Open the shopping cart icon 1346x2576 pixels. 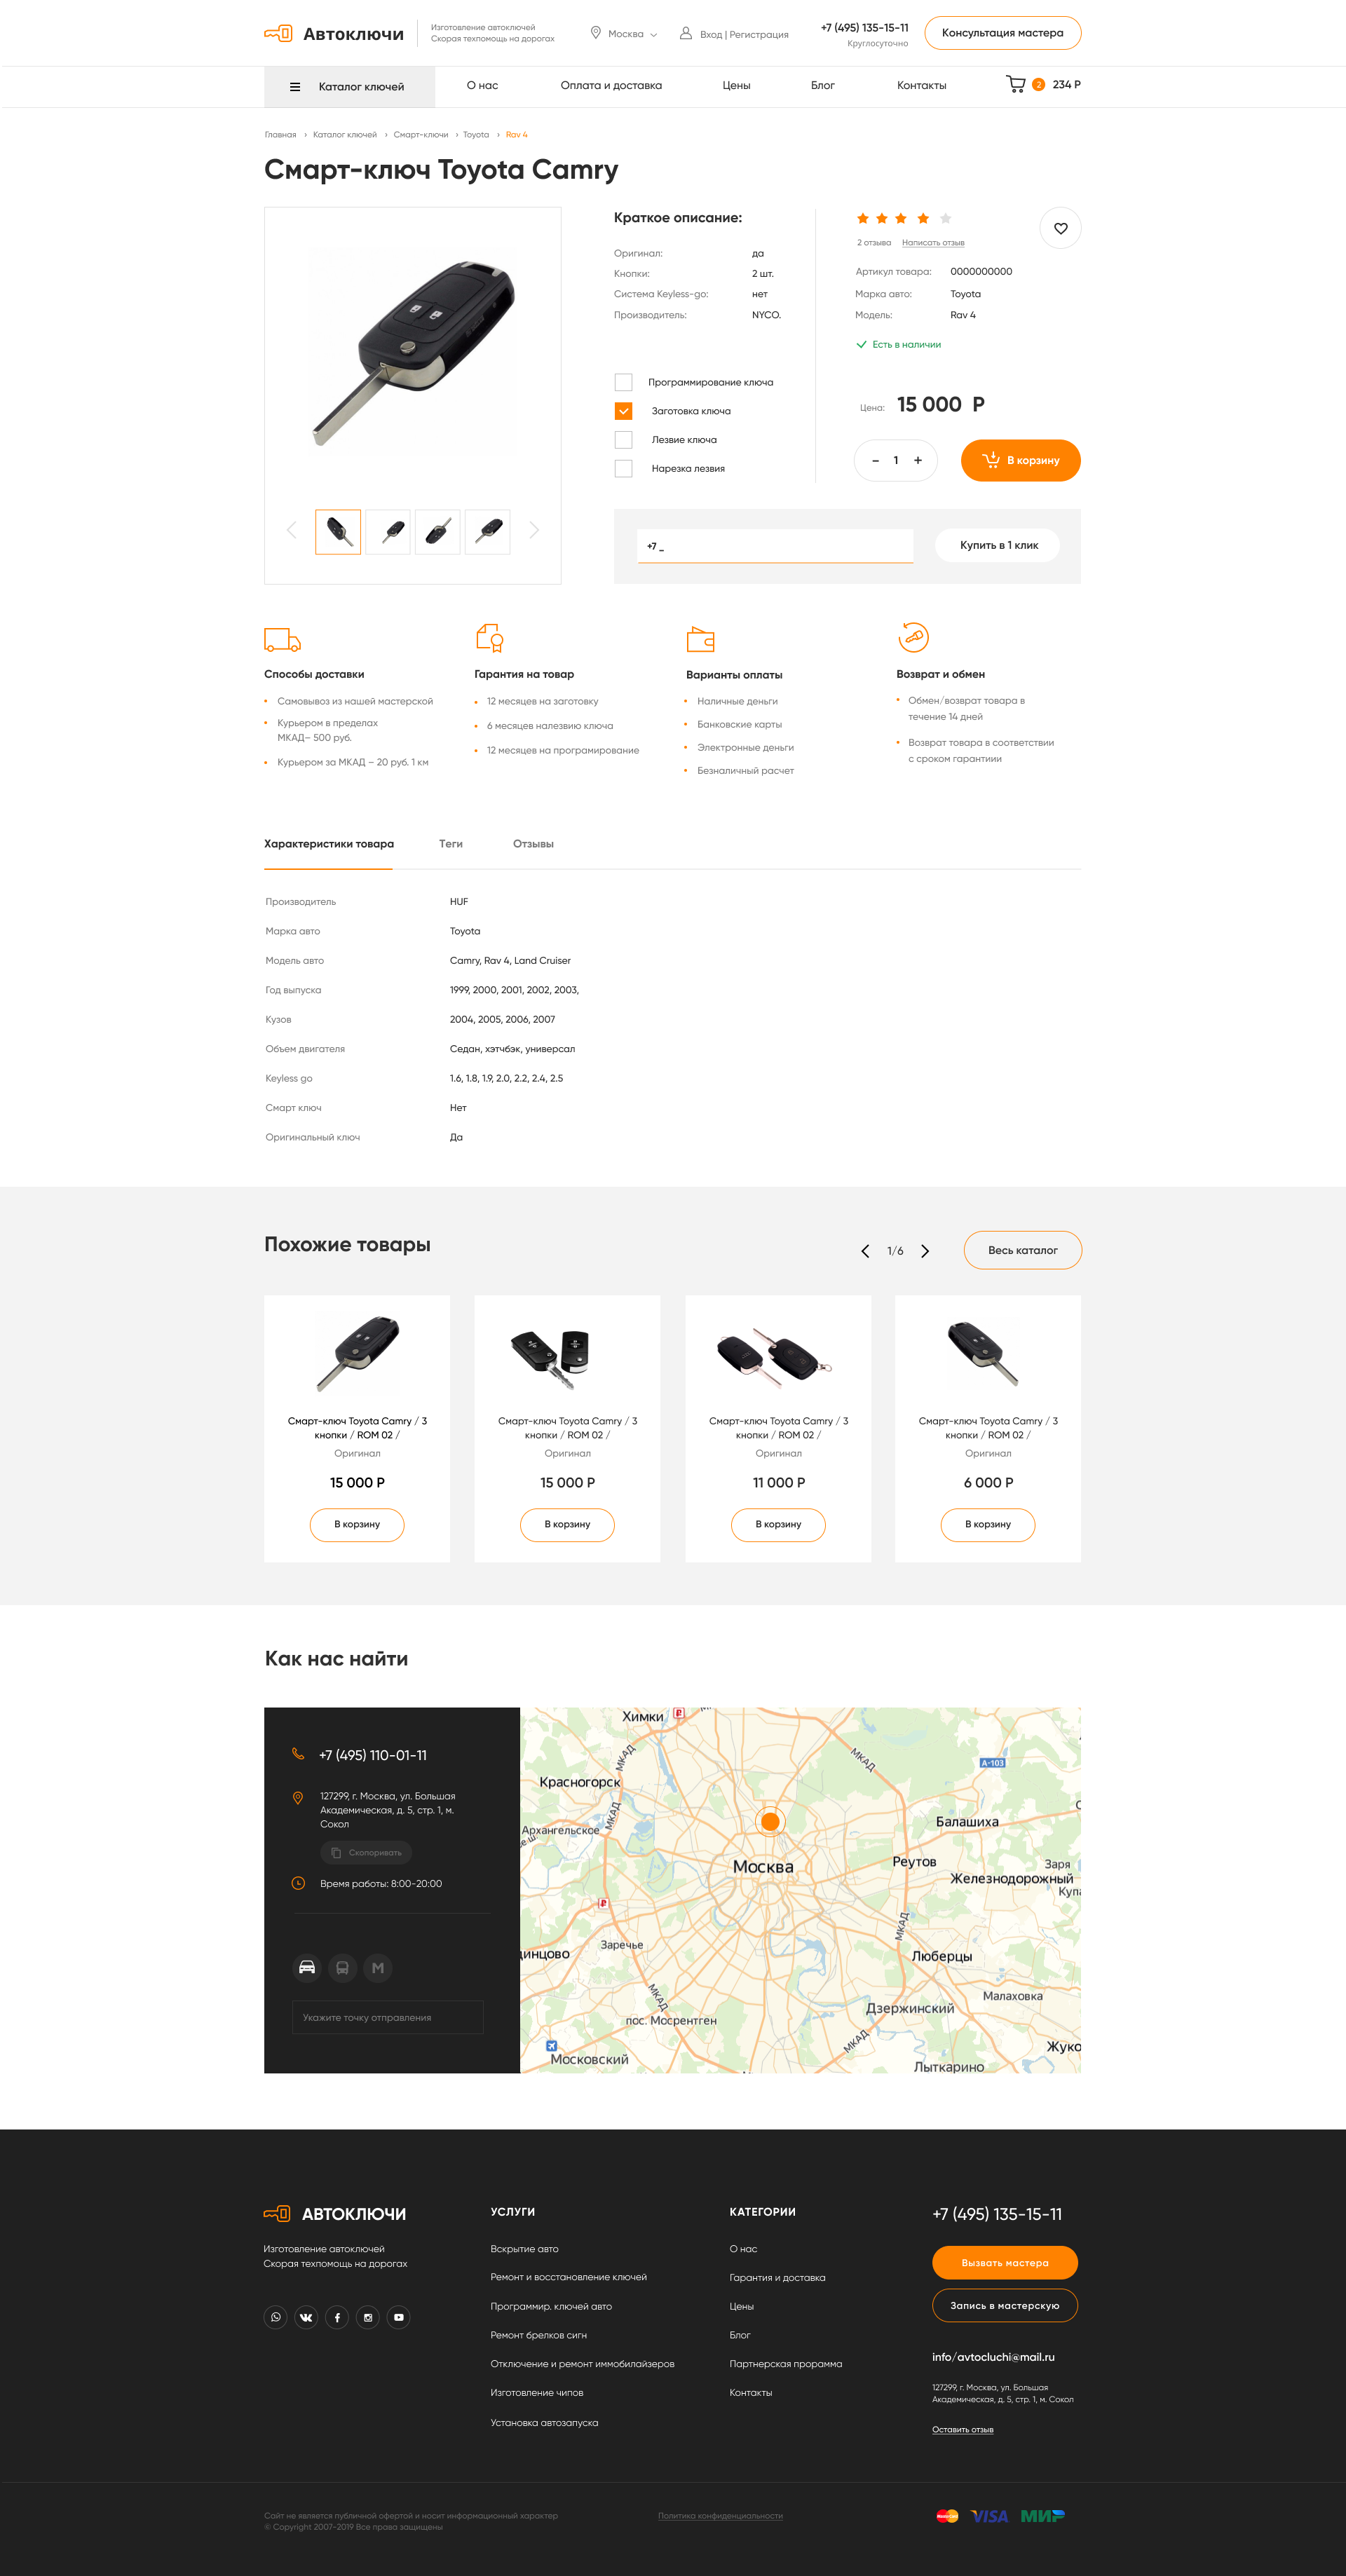[x=1015, y=85]
